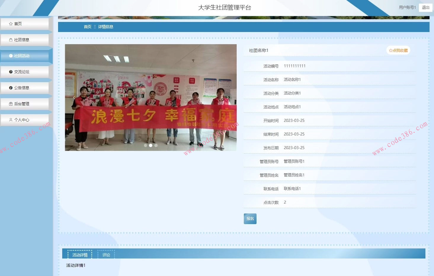The width and height of the screenshot is (434, 276).
Task: Click the star icon in 点我收藏
Action: (391, 51)
